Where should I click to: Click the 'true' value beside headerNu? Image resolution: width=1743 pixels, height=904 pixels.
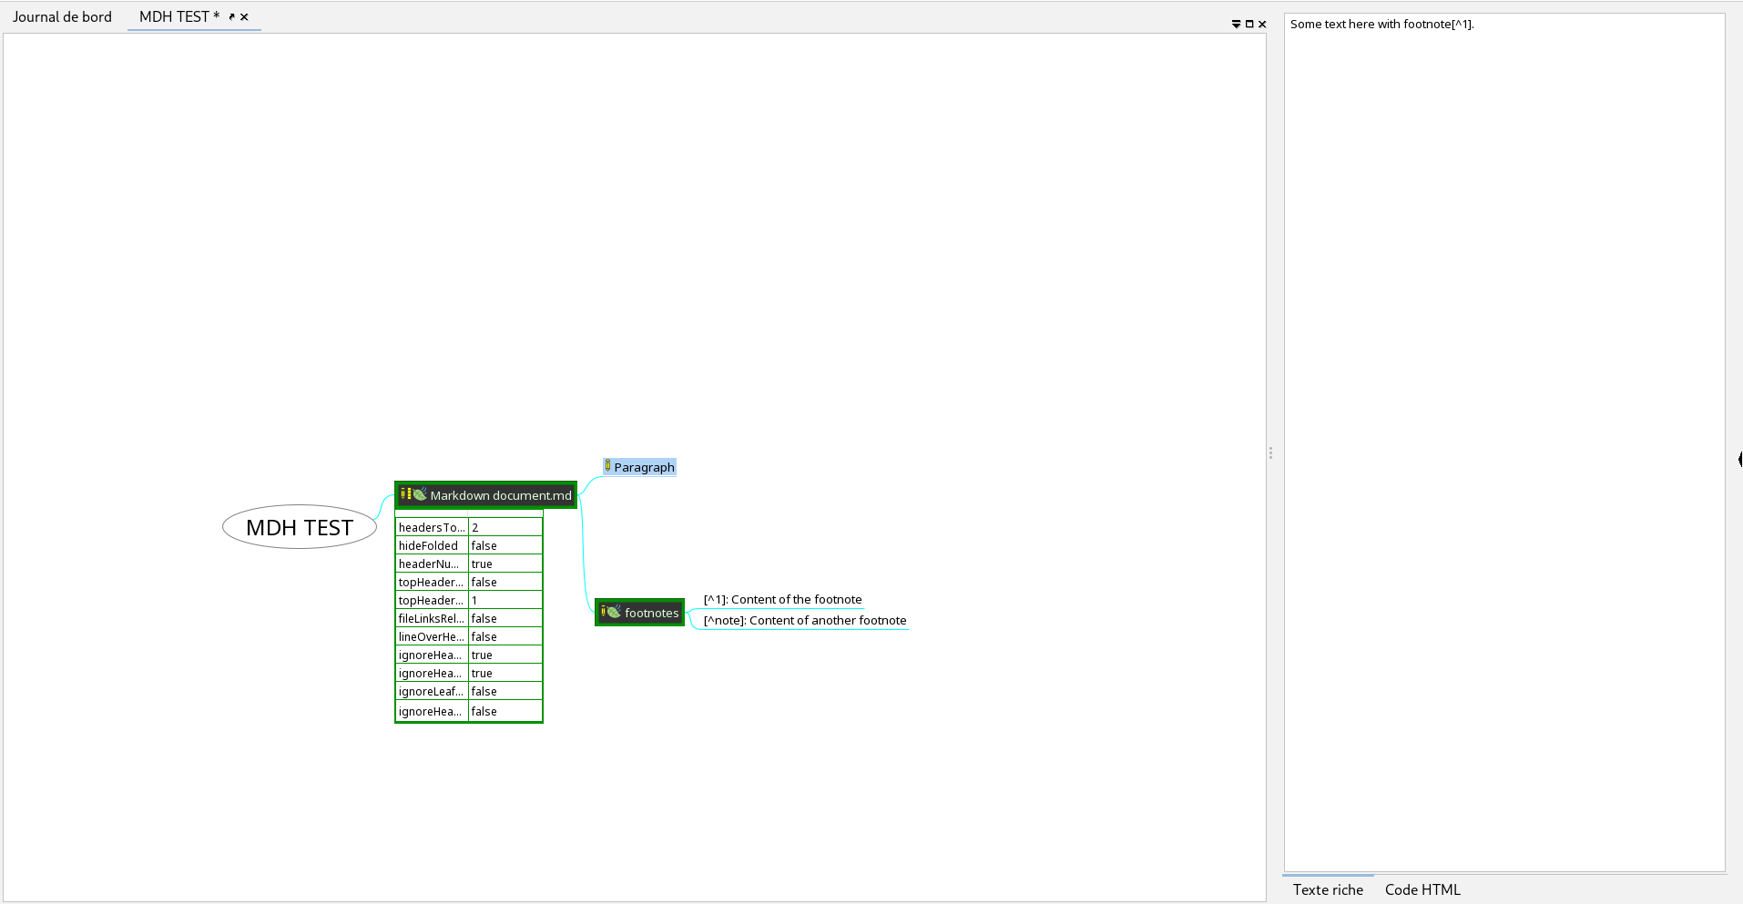tap(505, 564)
